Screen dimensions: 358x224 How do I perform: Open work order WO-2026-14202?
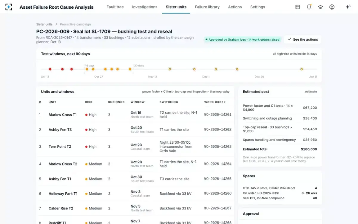[x=218, y=130]
